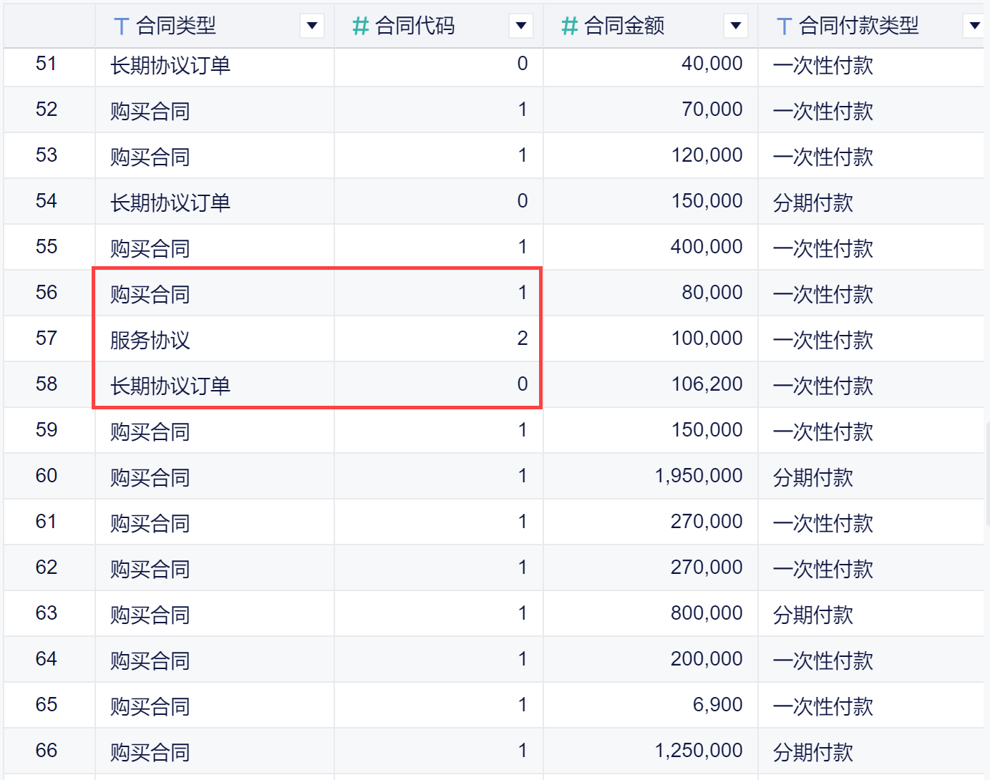Open the 合同类型 column filter dropdown
This screenshot has height=780, width=990.
[312, 26]
